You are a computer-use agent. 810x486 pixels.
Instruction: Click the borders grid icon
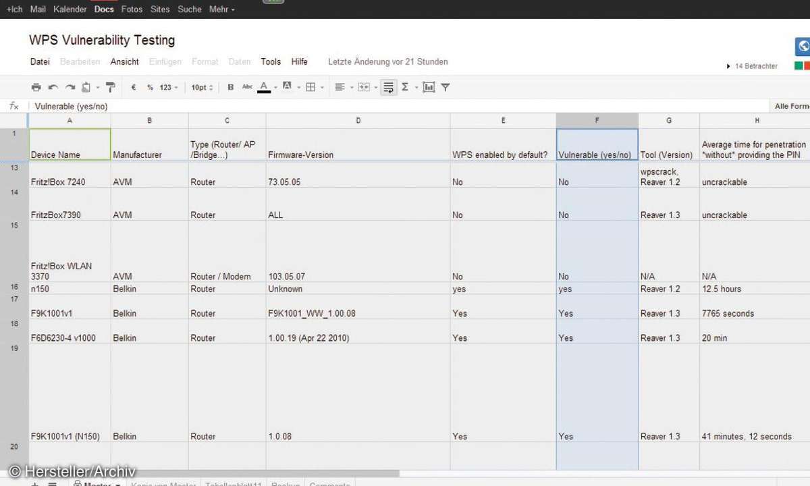(x=310, y=87)
